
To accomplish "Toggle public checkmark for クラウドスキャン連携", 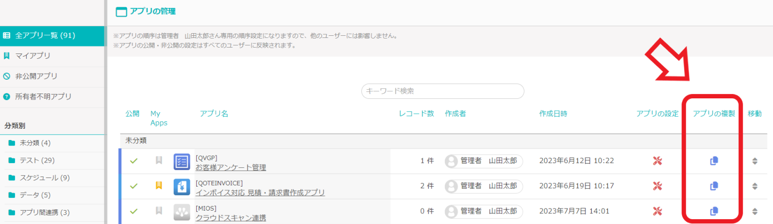I will pos(134,211).
